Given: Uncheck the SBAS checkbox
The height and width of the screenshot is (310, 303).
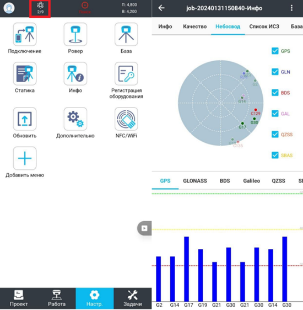Looking at the screenshot, I should coord(275,155).
